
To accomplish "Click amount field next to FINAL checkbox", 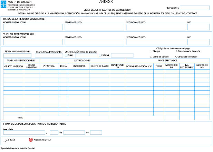I will point(86,55).
